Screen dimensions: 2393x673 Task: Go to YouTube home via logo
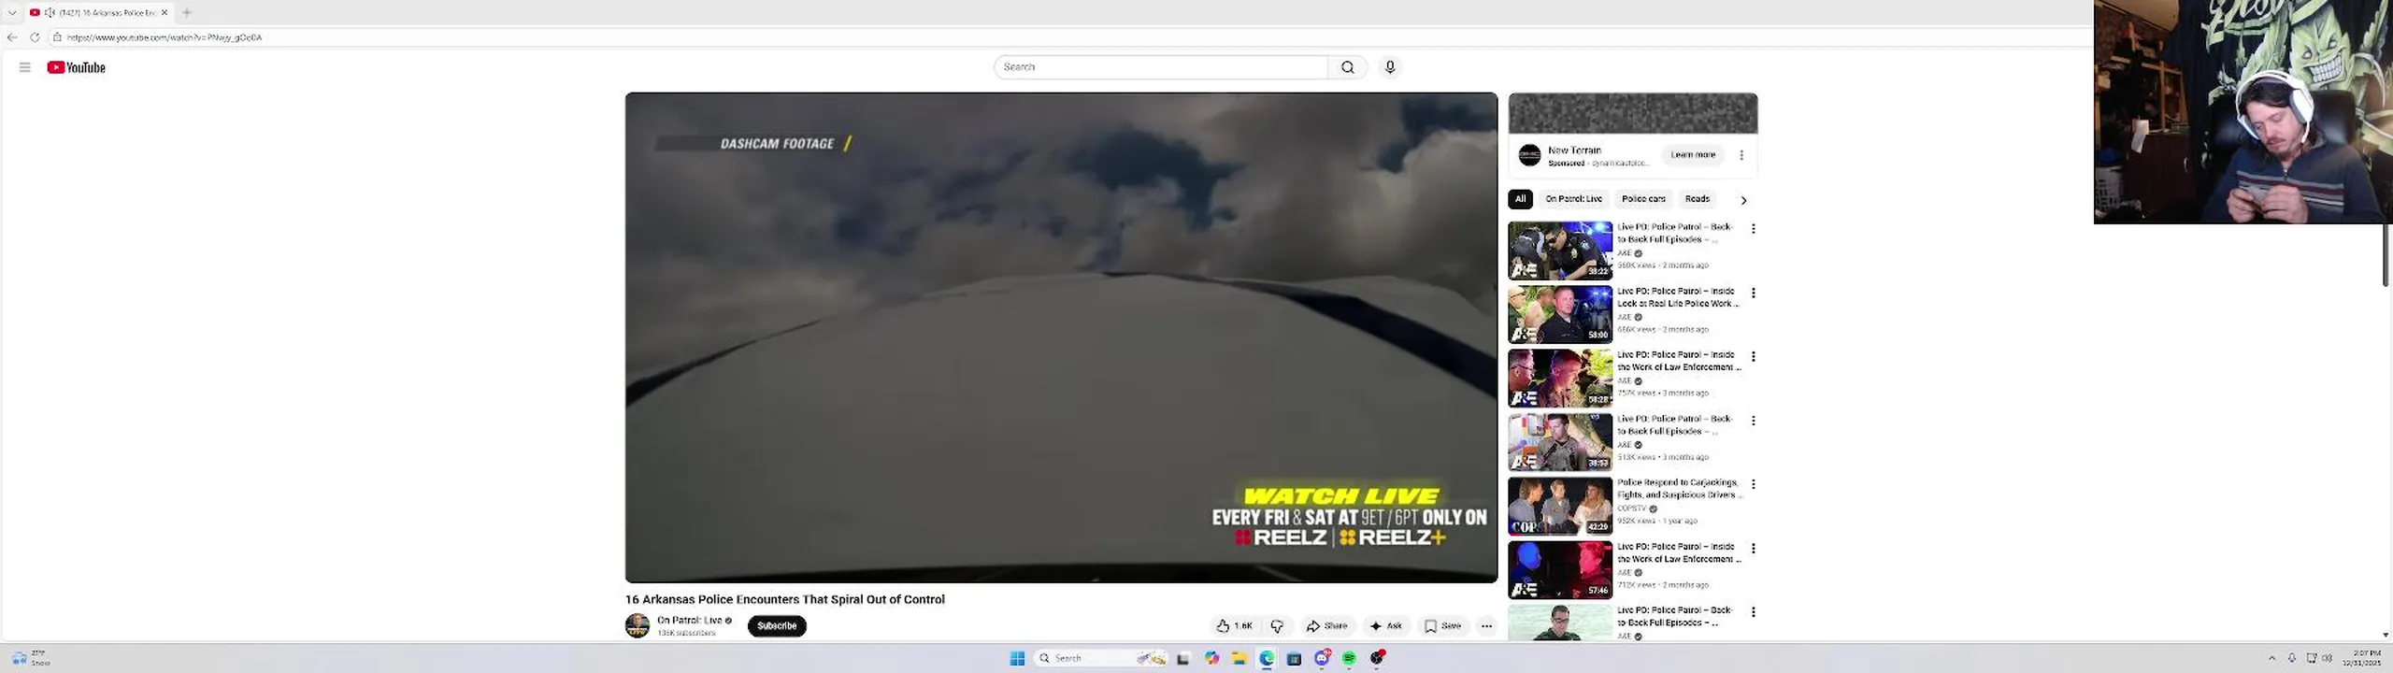point(77,67)
